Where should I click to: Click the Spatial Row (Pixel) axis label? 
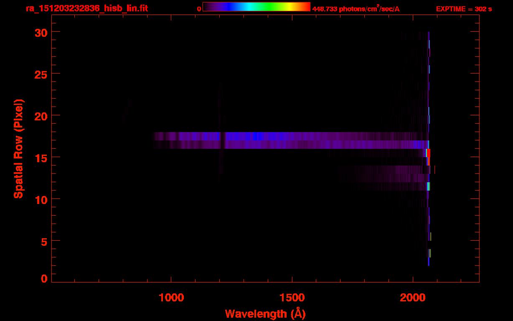tap(18, 148)
